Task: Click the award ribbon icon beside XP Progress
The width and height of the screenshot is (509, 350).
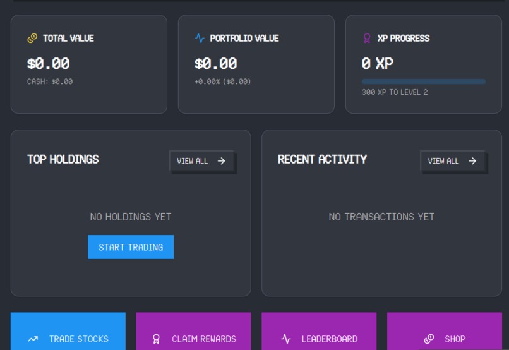Action: 367,39
